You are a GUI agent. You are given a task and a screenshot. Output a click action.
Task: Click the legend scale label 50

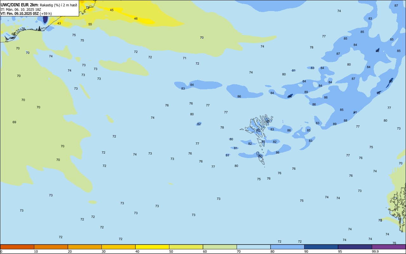[171, 251]
